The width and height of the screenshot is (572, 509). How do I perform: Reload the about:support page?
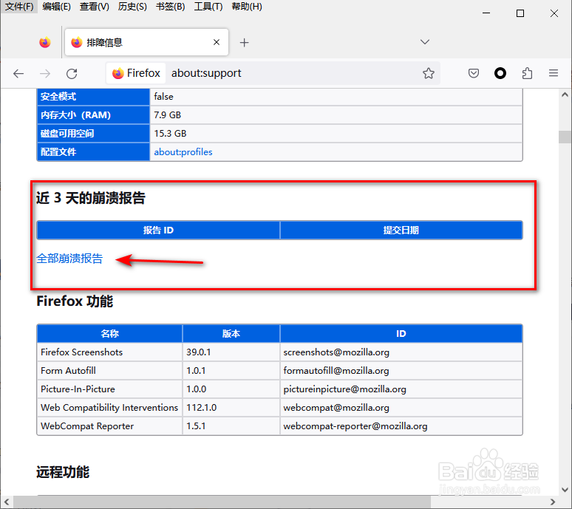point(72,74)
